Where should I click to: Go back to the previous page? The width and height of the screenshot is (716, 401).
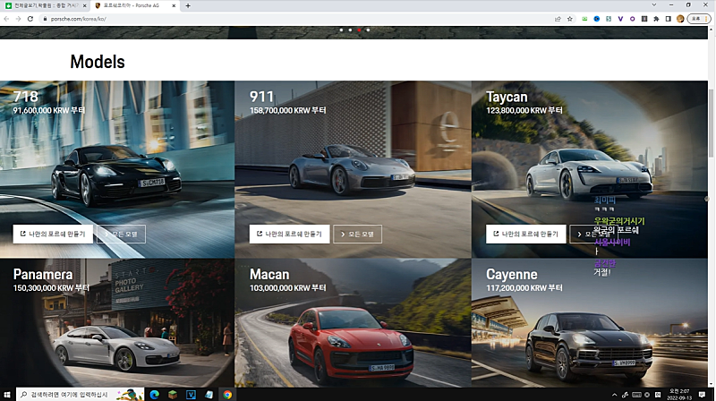(x=6, y=18)
